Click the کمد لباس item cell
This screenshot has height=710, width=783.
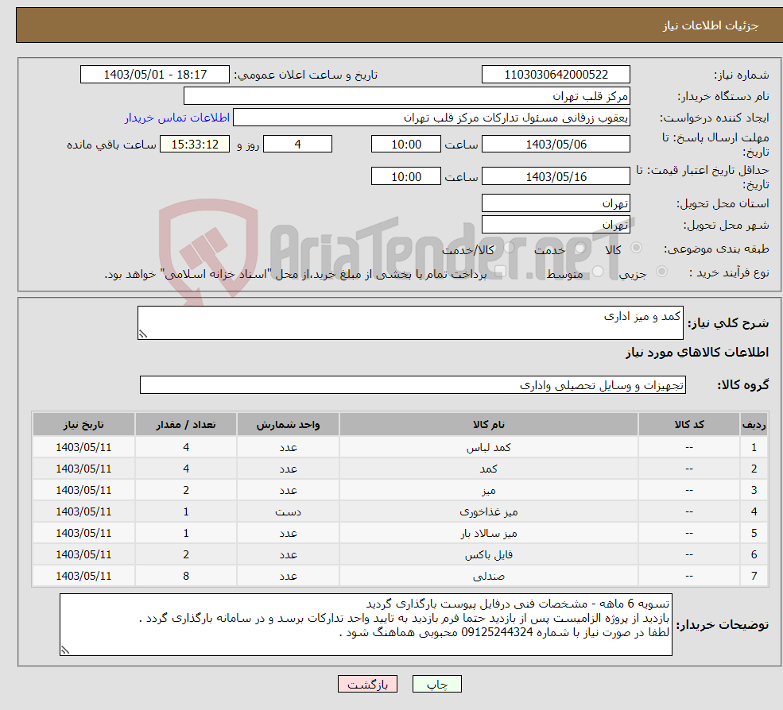pos(488,448)
